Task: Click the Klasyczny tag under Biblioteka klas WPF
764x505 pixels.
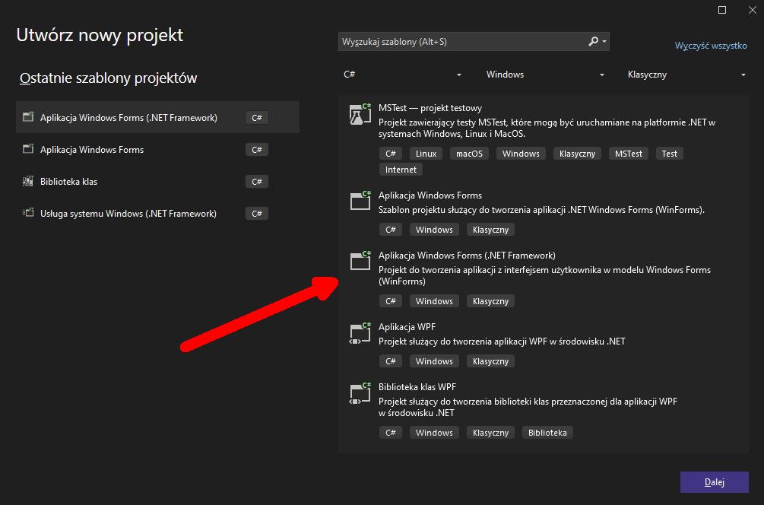Action: [x=490, y=433]
